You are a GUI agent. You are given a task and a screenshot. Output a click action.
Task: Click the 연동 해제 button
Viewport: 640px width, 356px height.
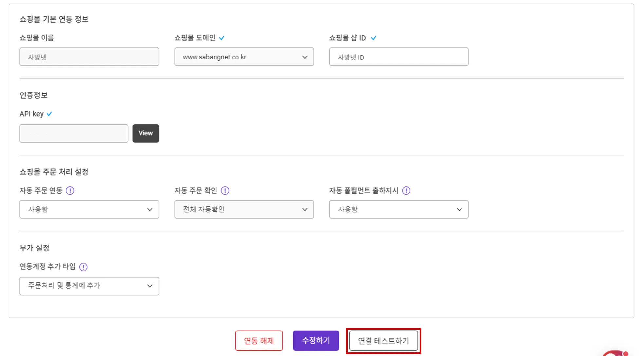pyautogui.click(x=259, y=341)
